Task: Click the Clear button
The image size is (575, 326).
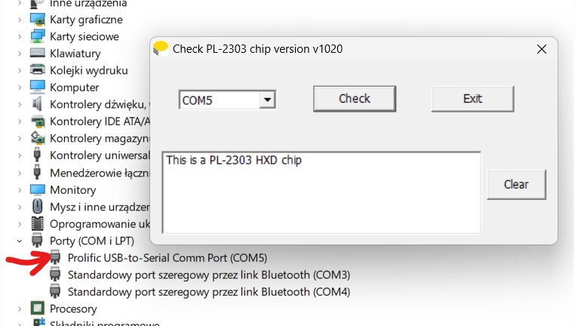Action: point(516,184)
